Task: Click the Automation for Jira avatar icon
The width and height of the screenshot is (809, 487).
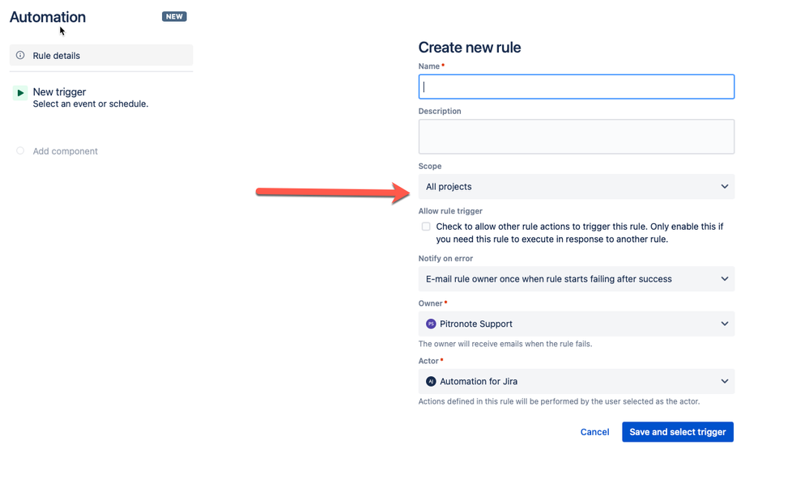Action: (x=431, y=381)
